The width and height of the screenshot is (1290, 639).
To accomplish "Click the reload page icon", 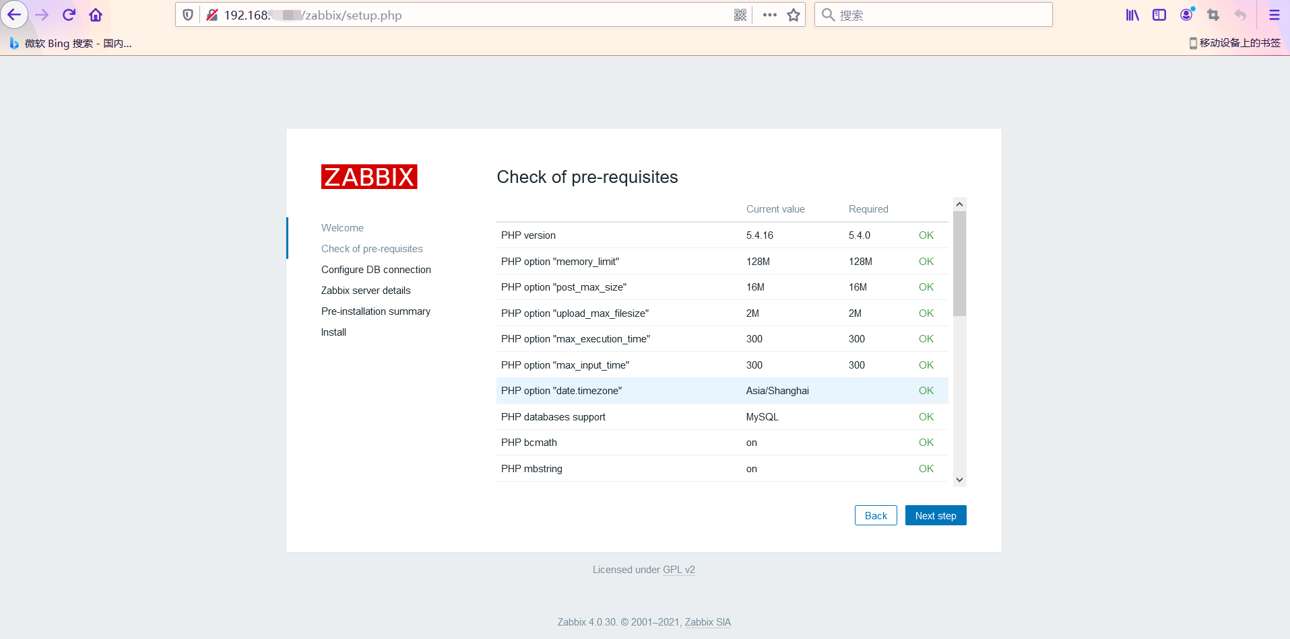I will pos(69,14).
